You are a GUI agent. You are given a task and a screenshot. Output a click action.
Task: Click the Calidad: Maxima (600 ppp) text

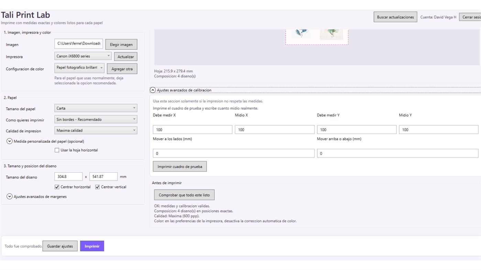tap(177, 216)
